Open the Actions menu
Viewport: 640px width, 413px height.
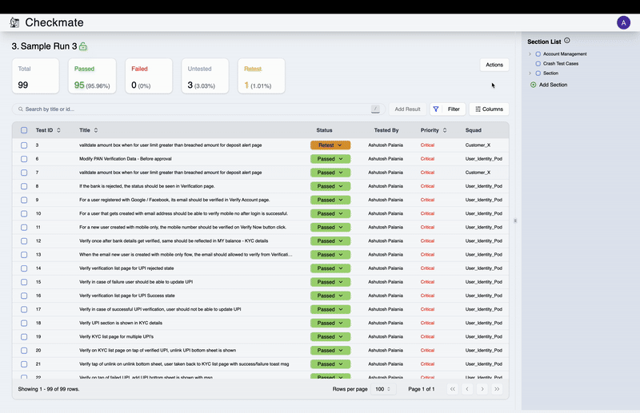click(x=494, y=65)
